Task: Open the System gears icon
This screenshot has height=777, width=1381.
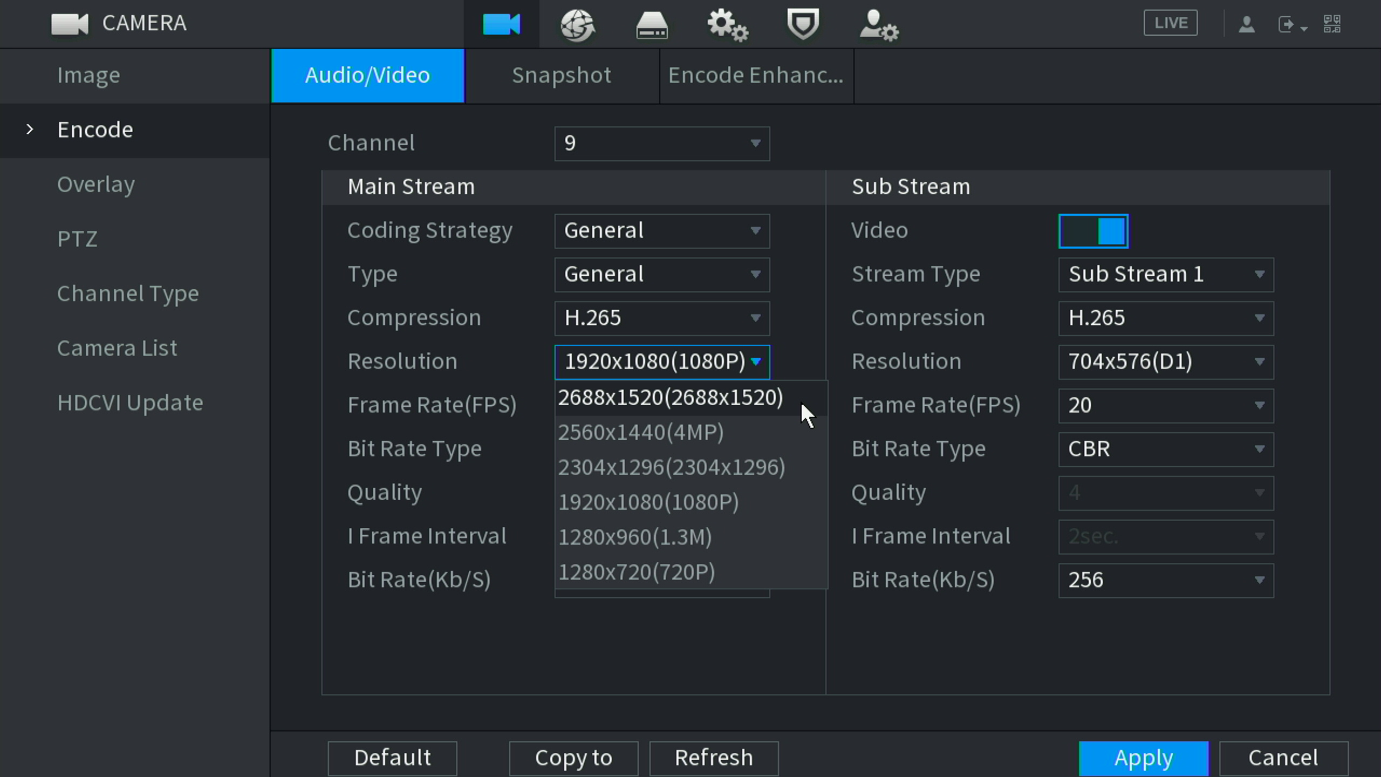Action: click(x=727, y=25)
